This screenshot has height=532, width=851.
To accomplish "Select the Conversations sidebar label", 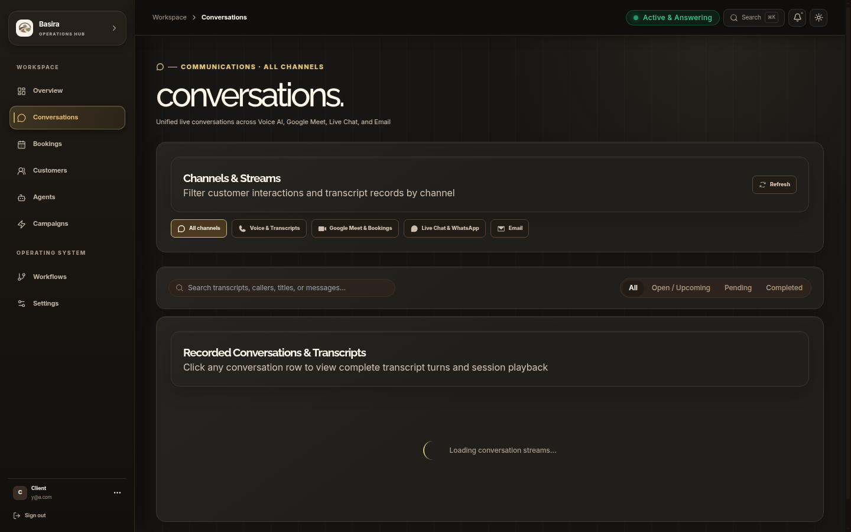I will pos(56,117).
